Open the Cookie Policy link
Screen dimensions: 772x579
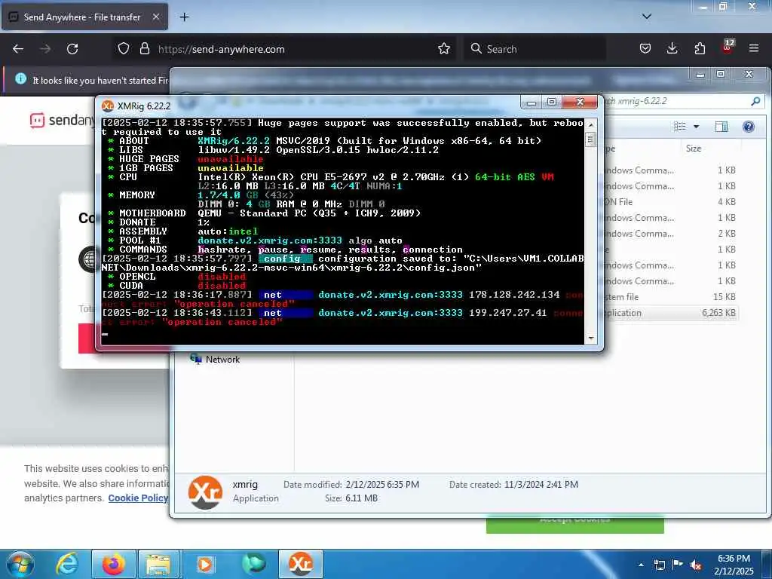pyautogui.click(x=138, y=498)
